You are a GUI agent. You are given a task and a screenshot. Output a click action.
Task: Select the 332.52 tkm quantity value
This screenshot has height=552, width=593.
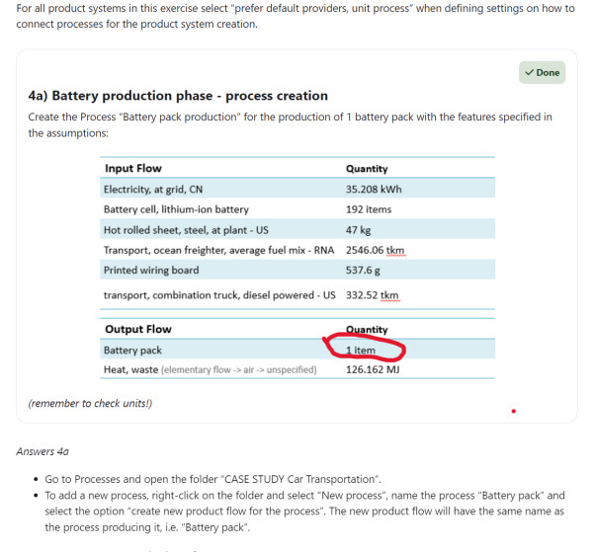(x=373, y=295)
